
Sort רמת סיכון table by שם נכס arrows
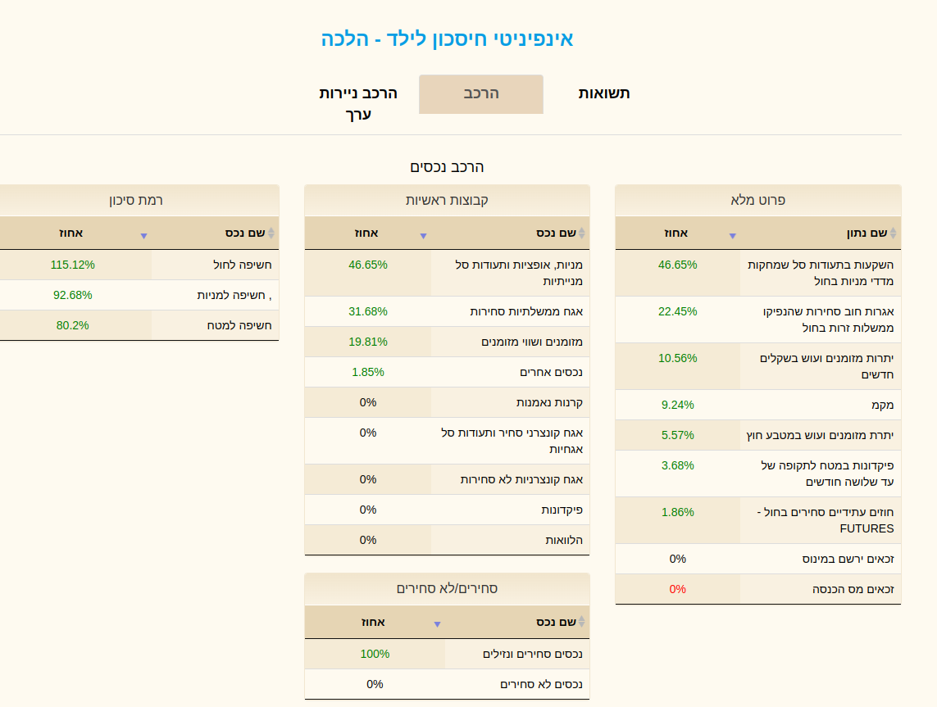(x=271, y=233)
